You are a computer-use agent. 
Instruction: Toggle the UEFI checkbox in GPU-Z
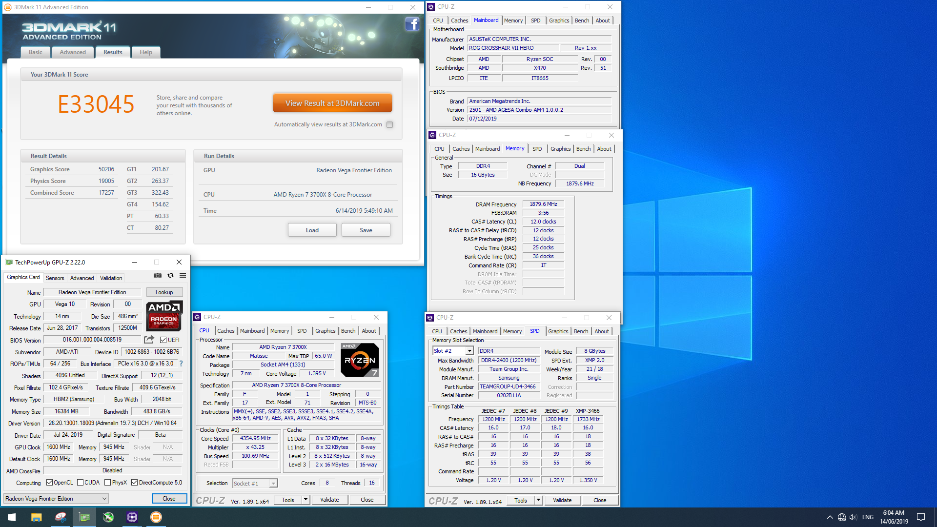click(x=163, y=340)
